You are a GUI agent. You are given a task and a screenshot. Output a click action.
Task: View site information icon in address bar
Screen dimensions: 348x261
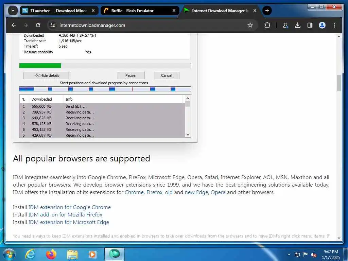53,25
